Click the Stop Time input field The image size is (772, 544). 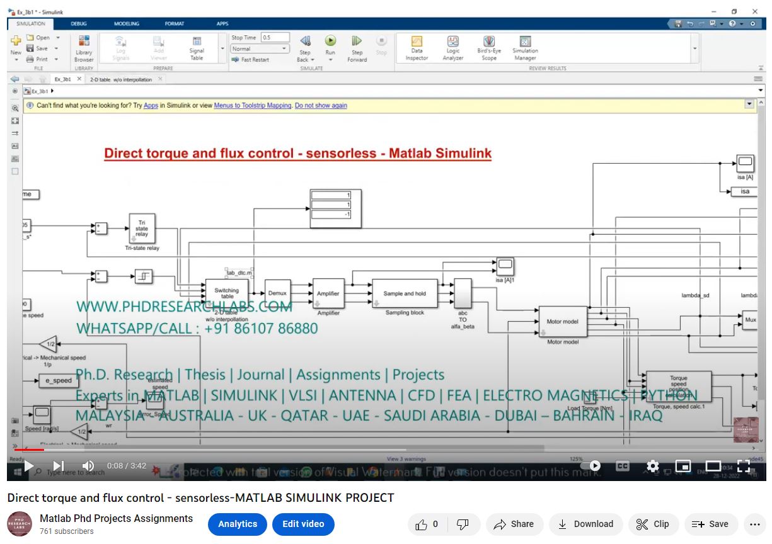click(x=275, y=38)
